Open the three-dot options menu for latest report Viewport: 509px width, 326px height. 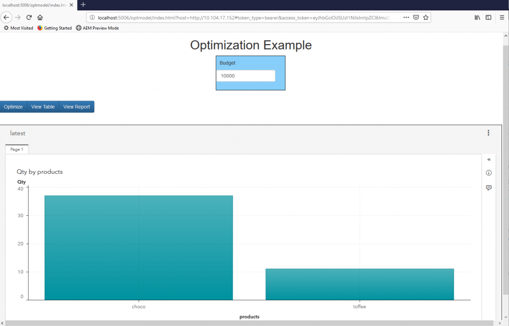point(489,133)
